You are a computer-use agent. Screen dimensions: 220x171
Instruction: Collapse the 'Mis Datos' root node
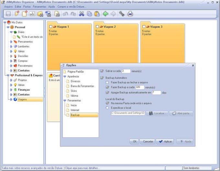[5, 22]
